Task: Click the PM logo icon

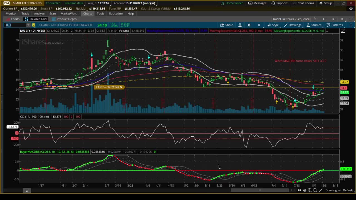Action: (6, 3)
